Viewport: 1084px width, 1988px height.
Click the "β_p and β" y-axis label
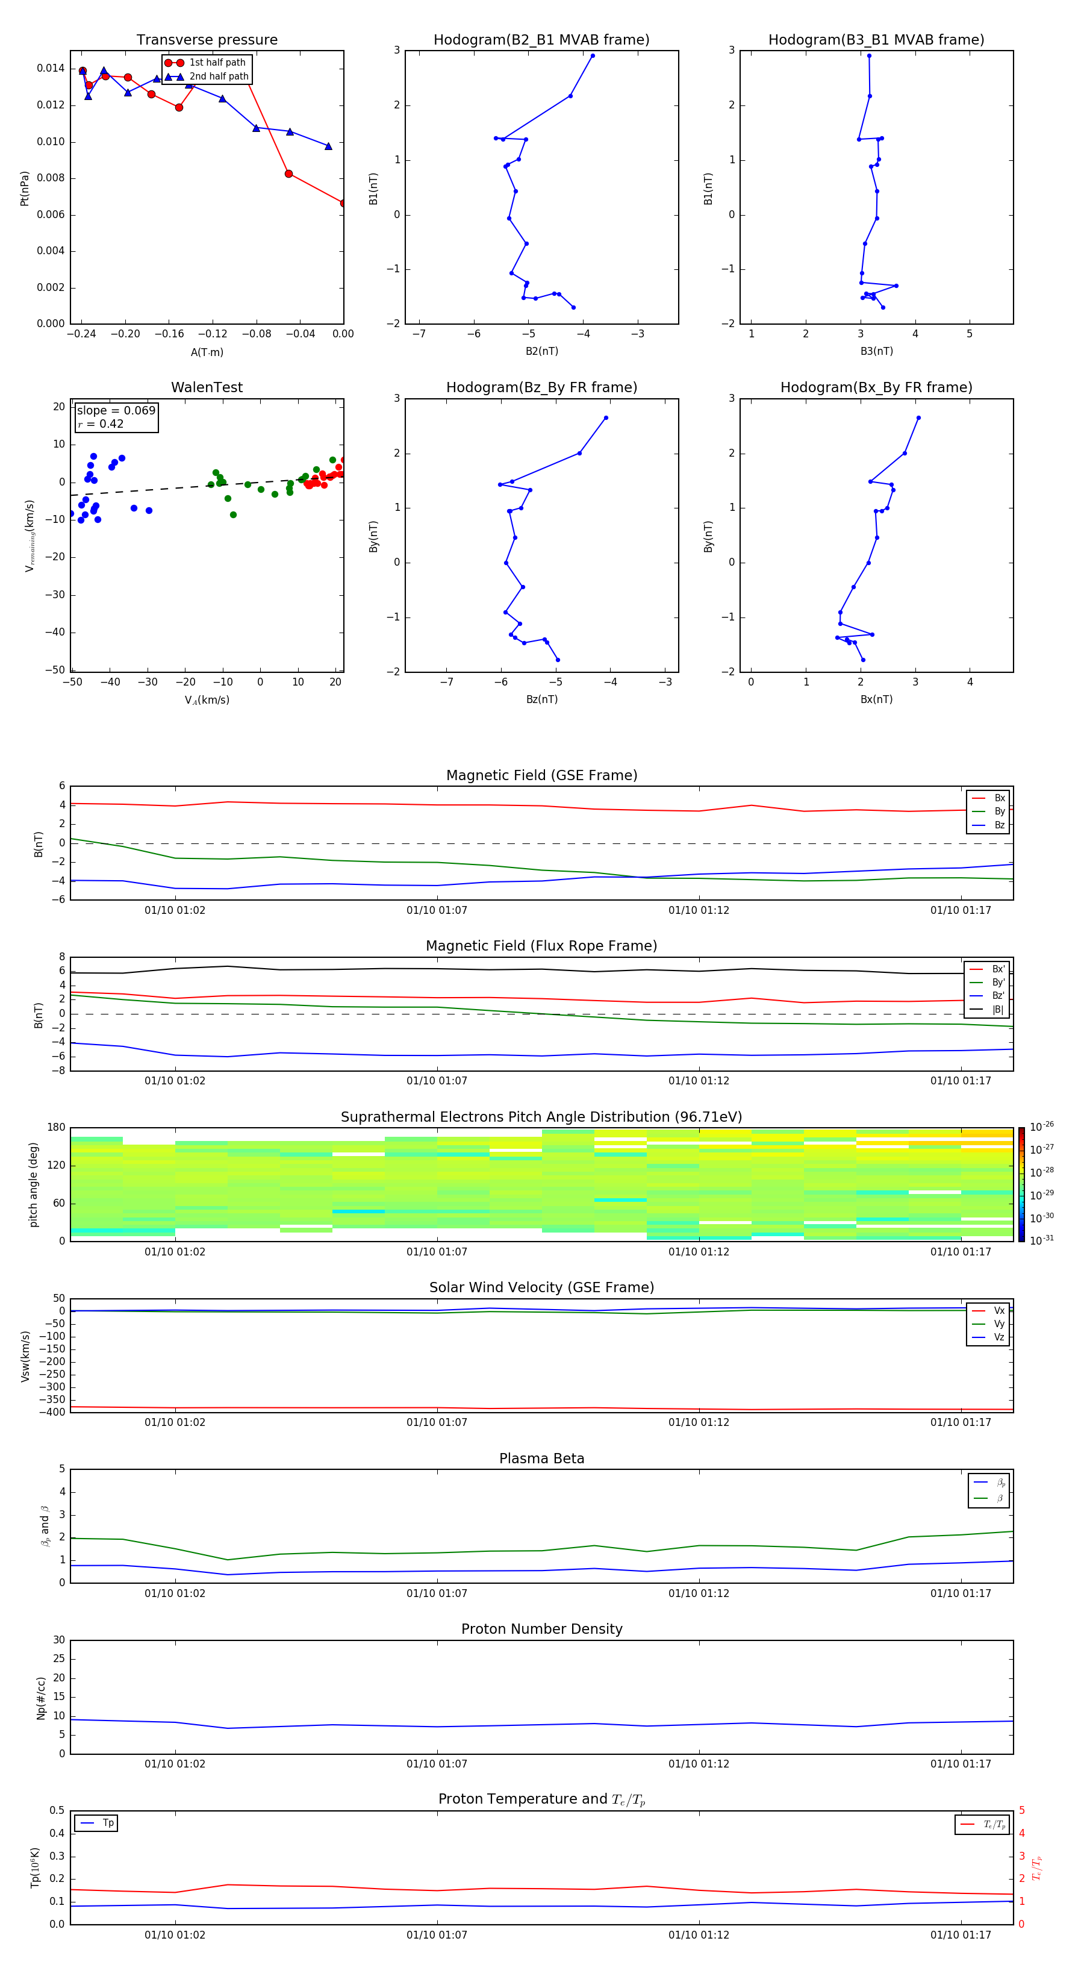tap(45, 1527)
